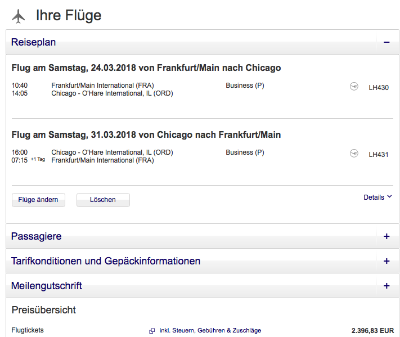Image resolution: width=400 pixels, height=337 pixels.
Task: Click the total price 2.396,83 EUR
Action: (x=372, y=331)
